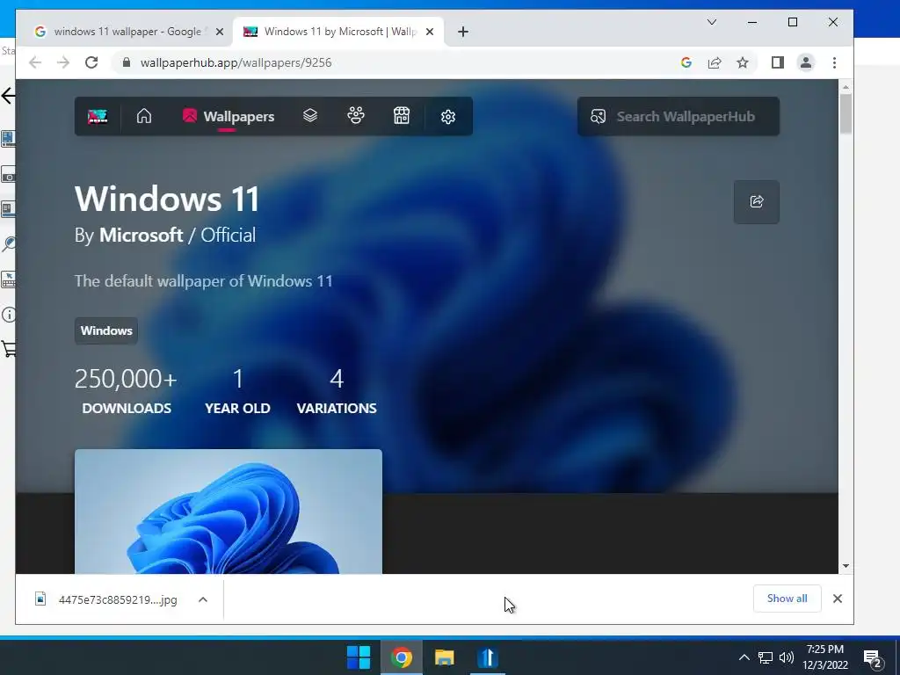Open Chrome three-dot menu
The image size is (900, 675).
coord(835,62)
